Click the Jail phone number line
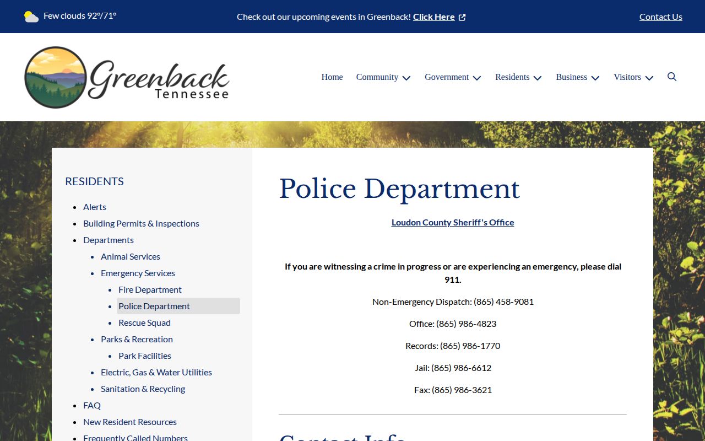 click(453, 368)
